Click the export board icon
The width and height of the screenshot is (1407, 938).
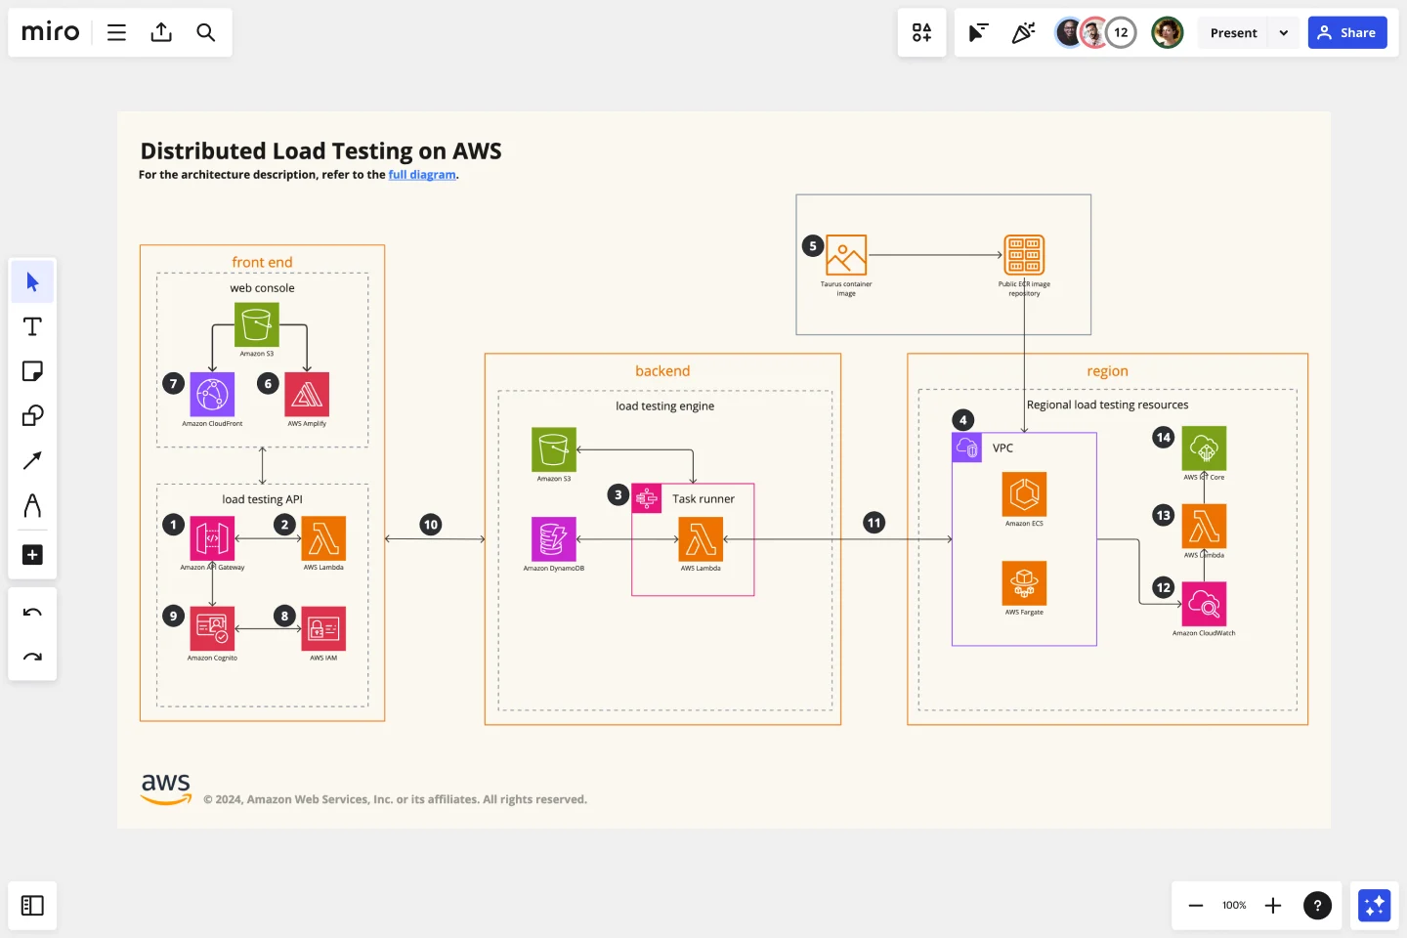point(161,32)
